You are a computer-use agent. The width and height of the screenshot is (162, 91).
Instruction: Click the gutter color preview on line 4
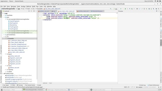tap(40, 18)
